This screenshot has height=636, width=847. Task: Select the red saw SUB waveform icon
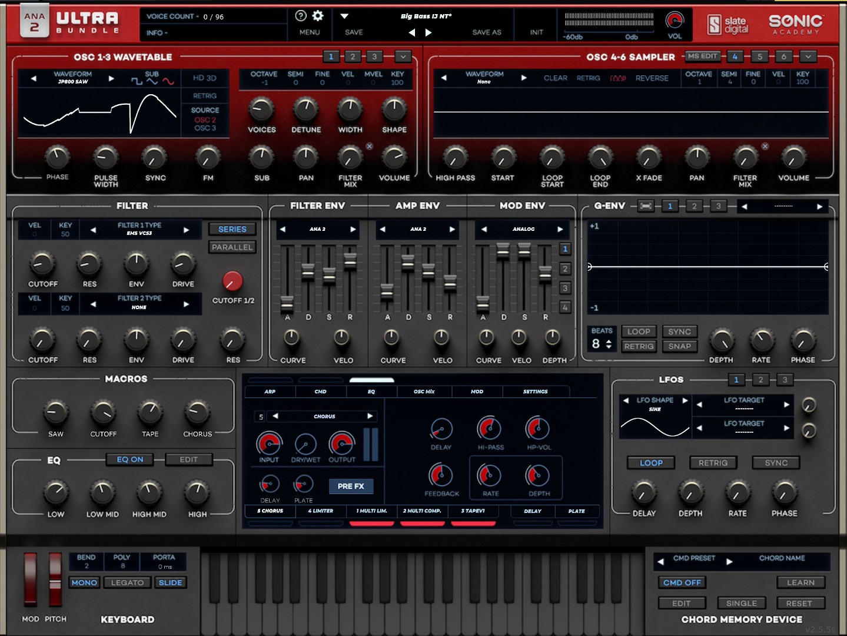pyautogui.click(x=168, y=81)
